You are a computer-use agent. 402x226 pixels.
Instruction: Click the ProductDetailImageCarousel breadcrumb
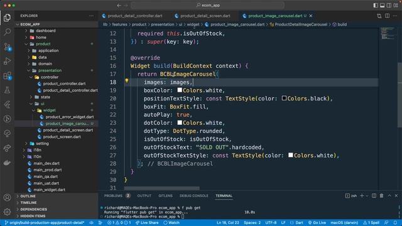[x=301, y=24]
